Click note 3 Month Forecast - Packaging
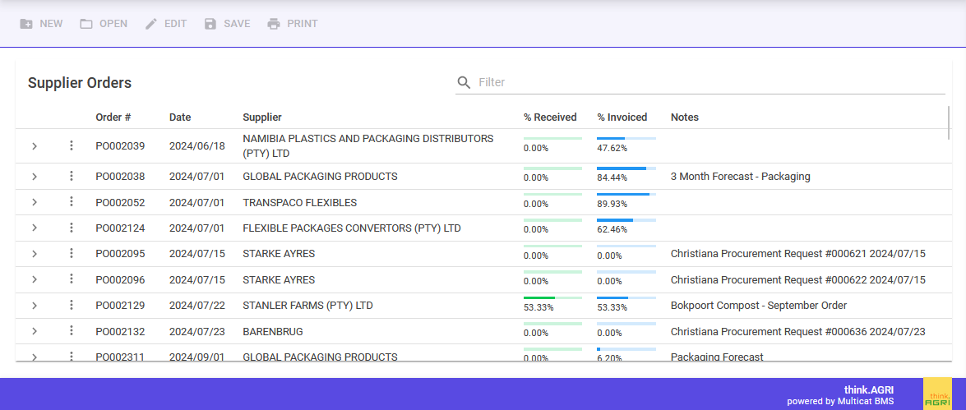The image size is (966, 410). (740, 177)
